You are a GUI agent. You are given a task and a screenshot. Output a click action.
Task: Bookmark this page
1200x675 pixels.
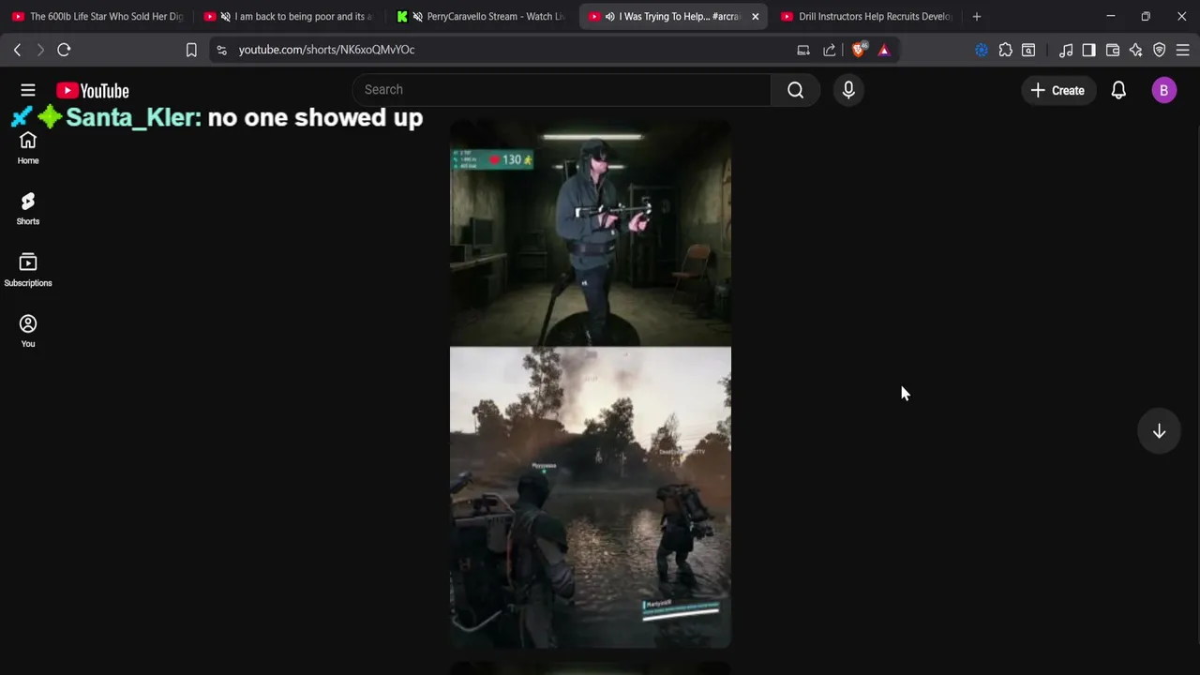[191, 50]
